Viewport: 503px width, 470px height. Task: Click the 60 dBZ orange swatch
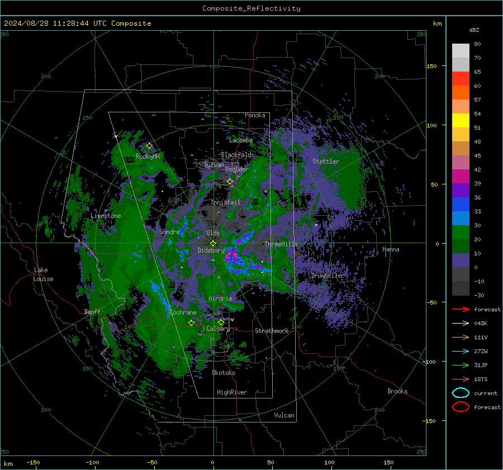(x=461, y=92)
